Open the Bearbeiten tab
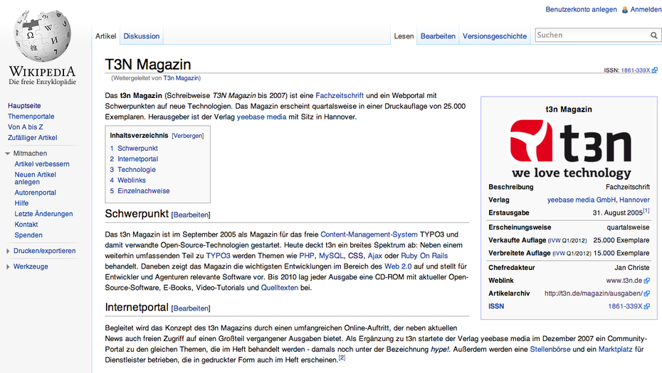Viewport: 662px width, 373px height. [438, 36]
